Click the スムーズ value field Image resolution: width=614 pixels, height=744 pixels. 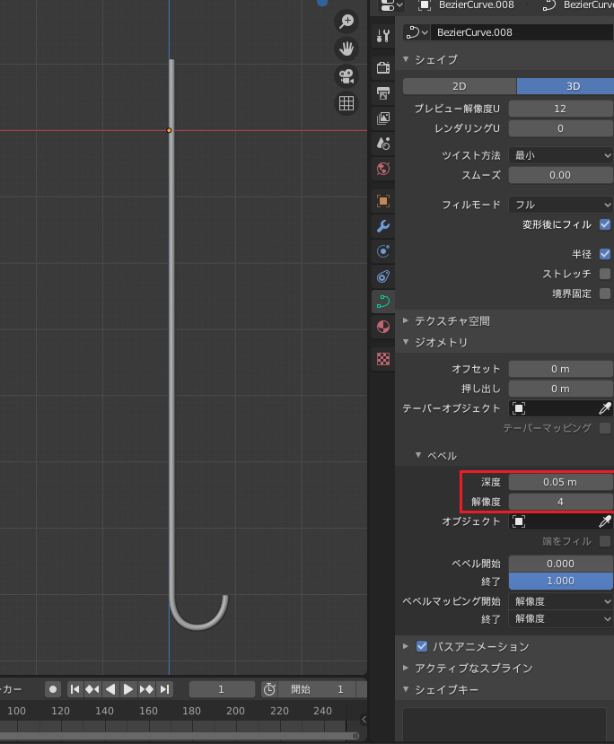click(x=561, y=175)
